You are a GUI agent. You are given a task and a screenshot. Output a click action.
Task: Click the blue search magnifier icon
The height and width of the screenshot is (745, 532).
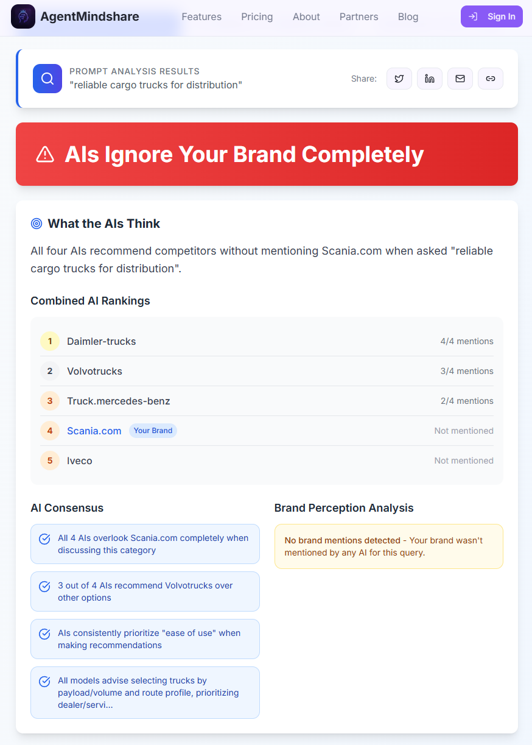pos(47,79)
